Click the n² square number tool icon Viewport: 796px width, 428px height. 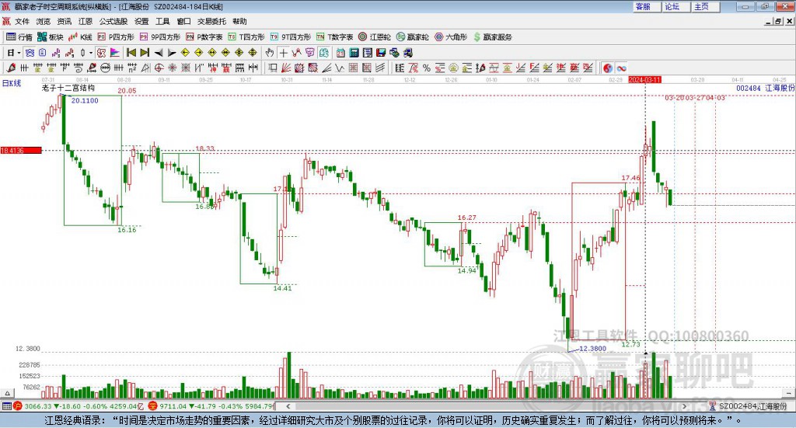pos(132,68)
